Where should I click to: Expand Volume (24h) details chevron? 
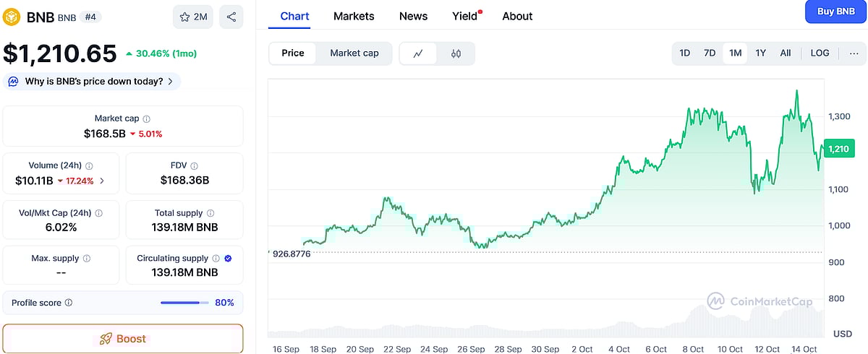point(102,181)
